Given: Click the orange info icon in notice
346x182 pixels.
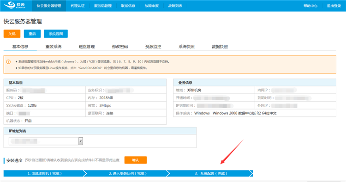Looking at the screenshot, I should coord(8,61).
